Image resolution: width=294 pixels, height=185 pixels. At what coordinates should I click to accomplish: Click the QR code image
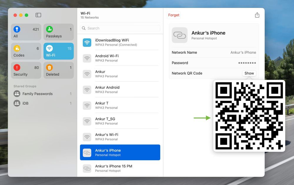[x=249, y=116]
